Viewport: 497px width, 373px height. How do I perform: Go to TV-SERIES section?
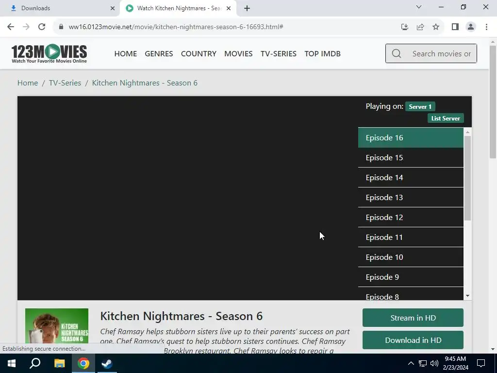tap(279, 53)
